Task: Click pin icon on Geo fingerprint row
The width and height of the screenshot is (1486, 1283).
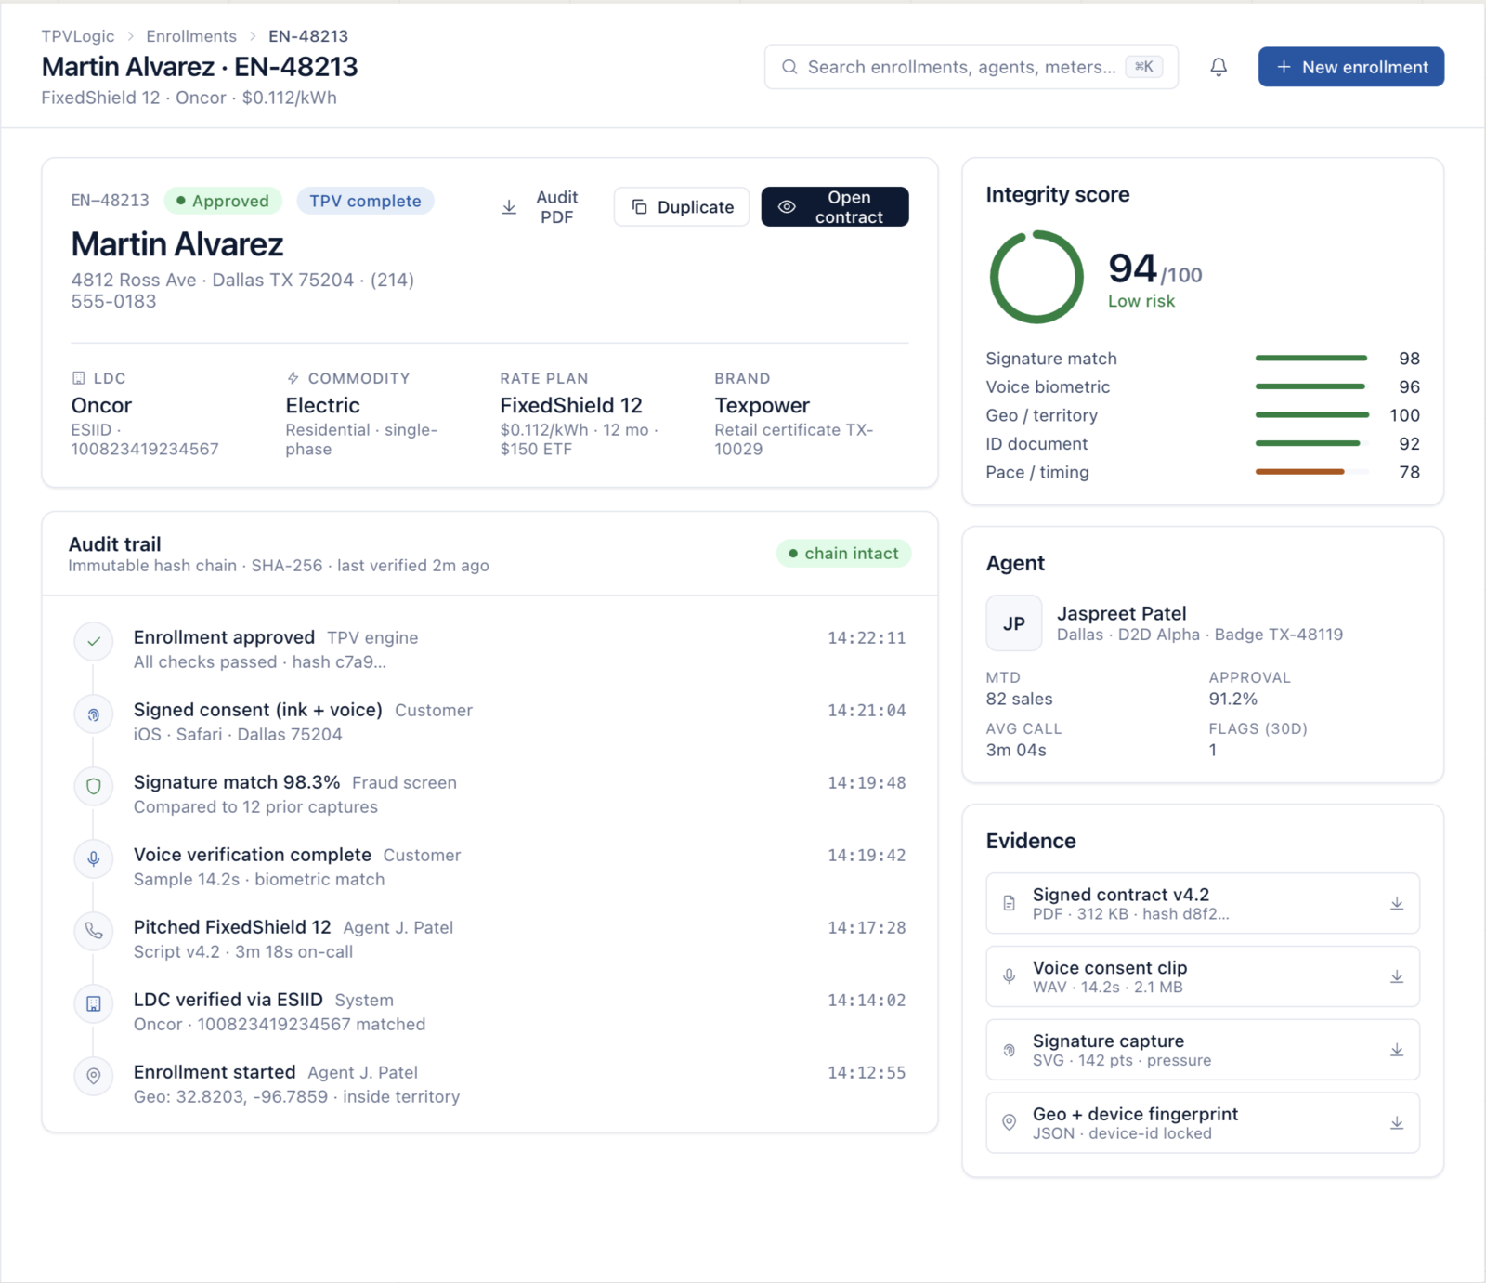Action: [1010, 1122]
